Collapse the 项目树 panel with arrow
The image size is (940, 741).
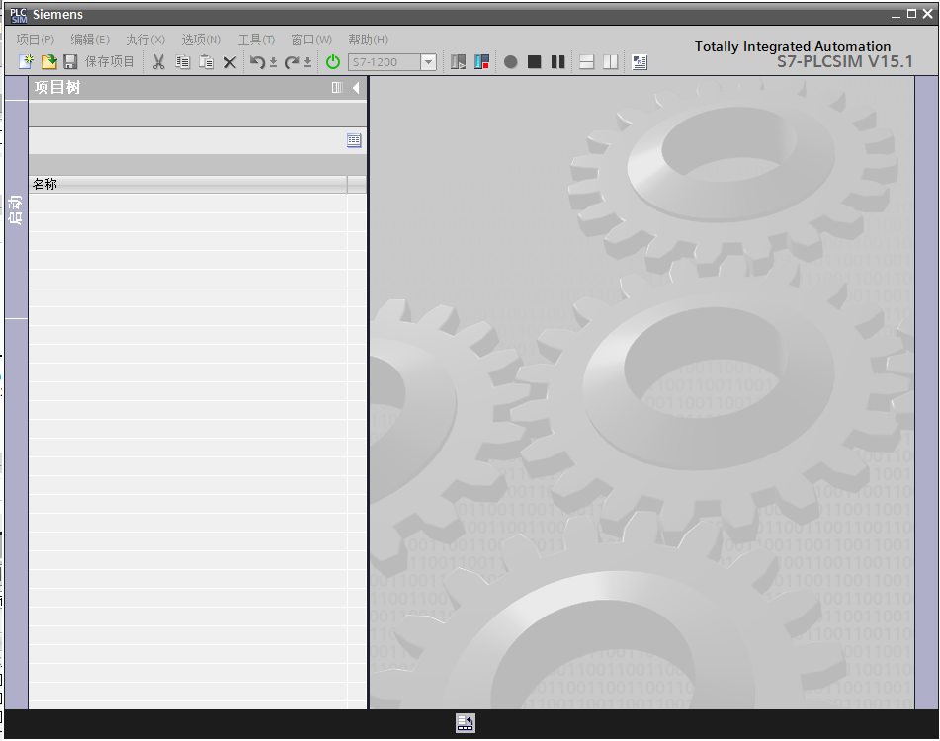tap(356, 88)
